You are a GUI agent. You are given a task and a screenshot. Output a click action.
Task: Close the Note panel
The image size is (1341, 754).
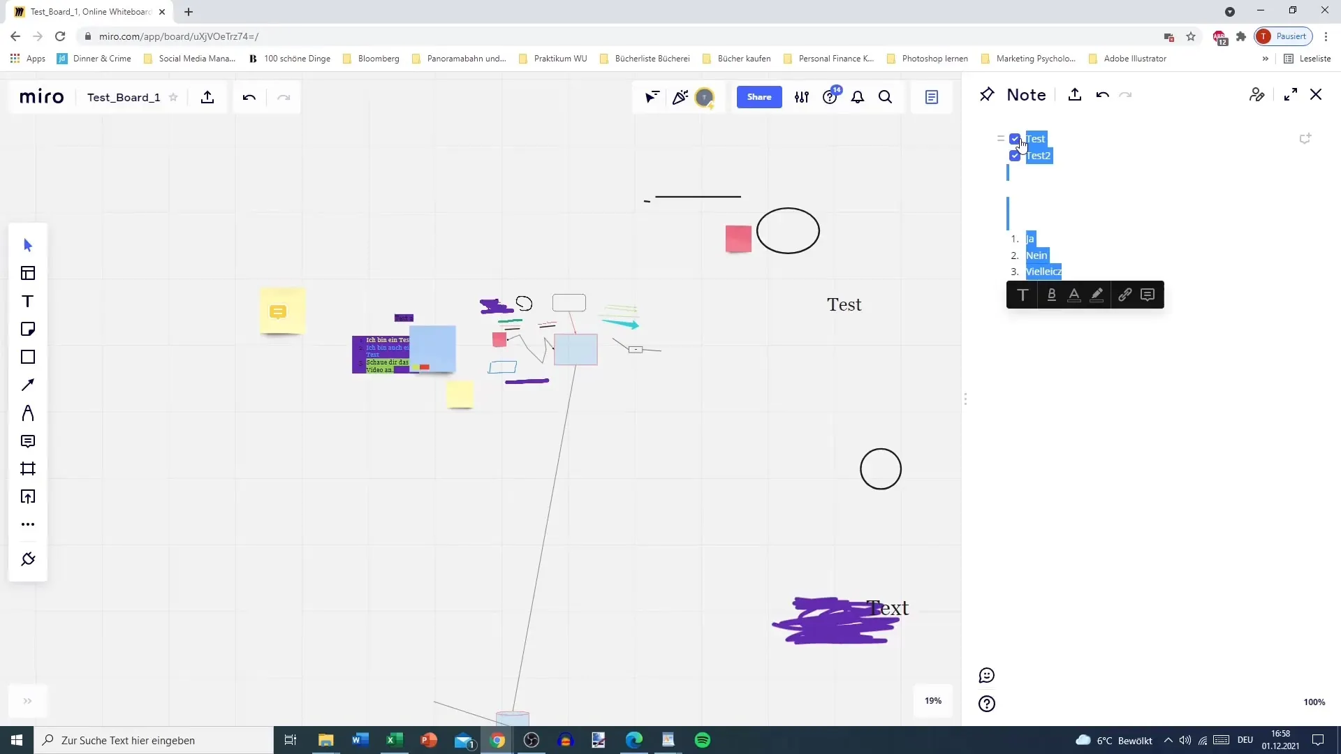(1316, 94)
